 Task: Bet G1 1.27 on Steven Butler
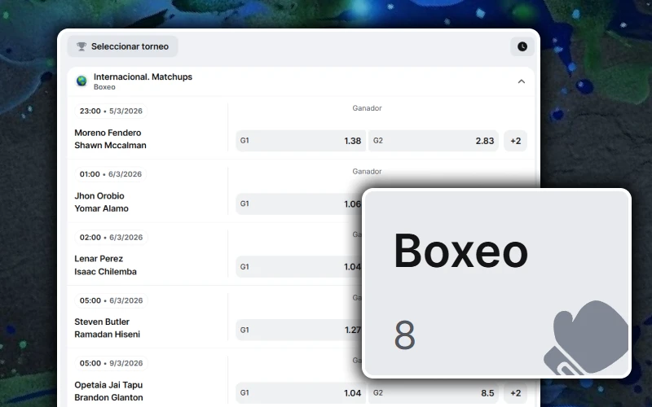tap(299, 330)
